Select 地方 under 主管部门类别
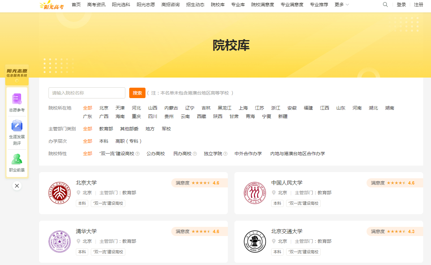431x265 pixels. pyautogui.click(x=150, y=129)
